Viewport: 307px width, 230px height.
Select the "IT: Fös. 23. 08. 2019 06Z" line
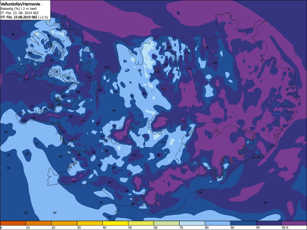tap(20, 13)
